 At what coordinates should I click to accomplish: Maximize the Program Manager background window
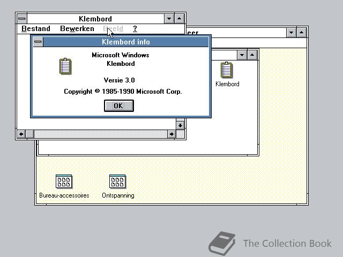coord(302,33)
